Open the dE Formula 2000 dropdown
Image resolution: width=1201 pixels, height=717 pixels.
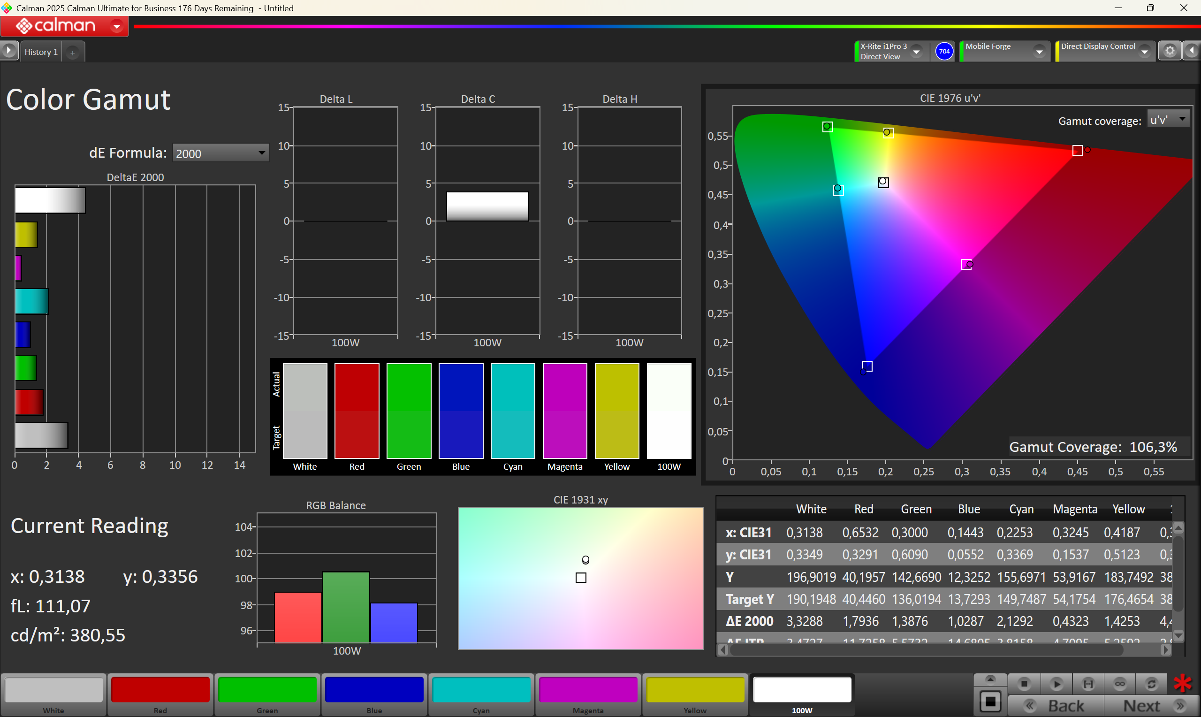point(220,153)
